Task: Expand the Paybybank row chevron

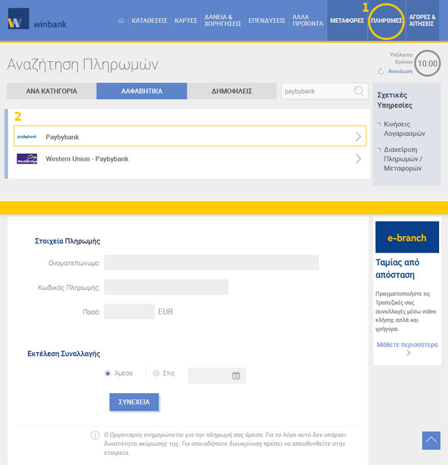Action: coord(358,137)
